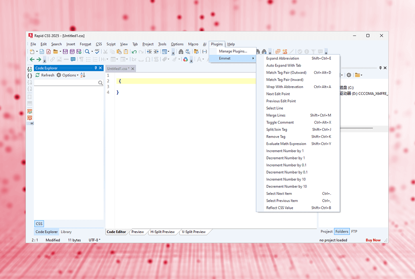Switch to the H-Split Preview tab
This screenshot has height=279, width=415.
pos(162,232)
